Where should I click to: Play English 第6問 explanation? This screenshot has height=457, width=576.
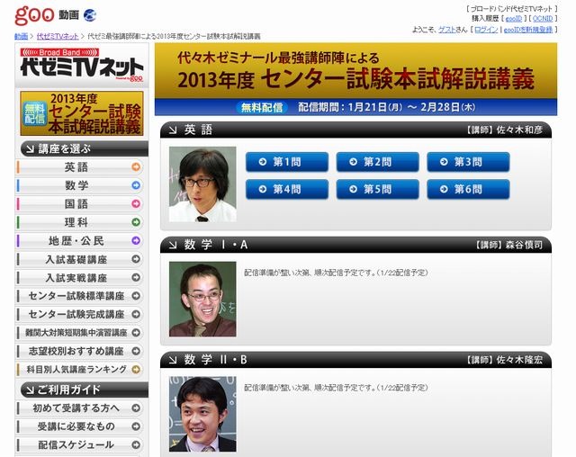coord(468,190)
